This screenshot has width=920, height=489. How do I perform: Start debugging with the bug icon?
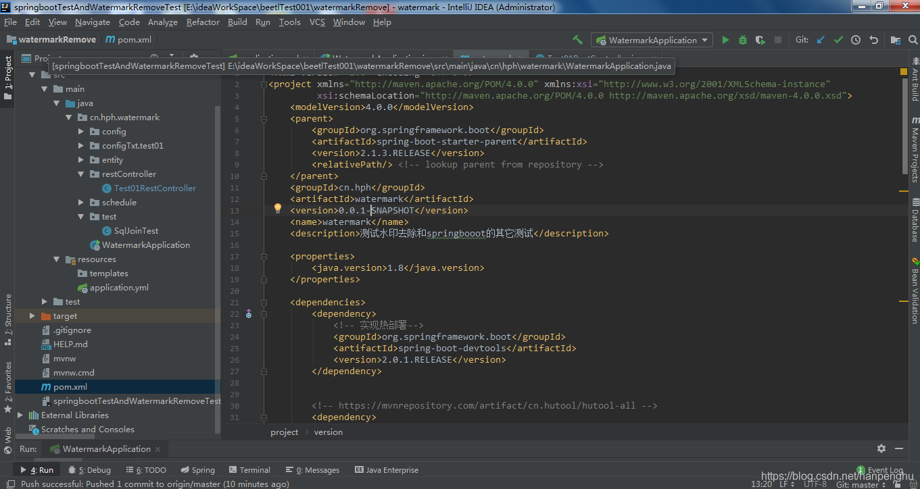(742, 40)
